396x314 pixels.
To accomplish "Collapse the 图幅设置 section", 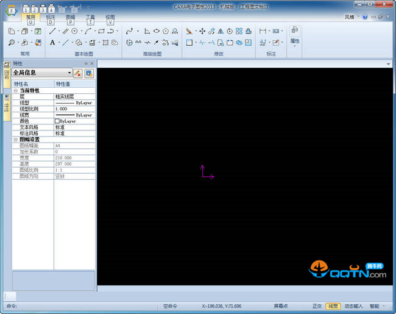I will (15, 139).
